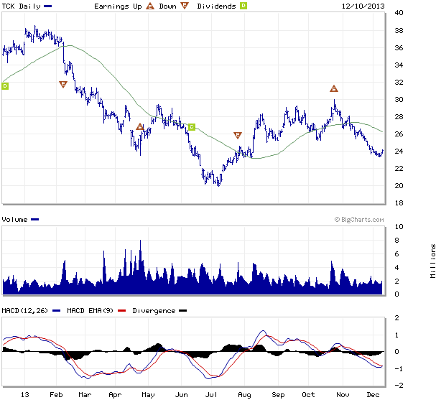Select the February earnings down marker
This screenshot has height=405, width=441.
click(x=62, y=84)
